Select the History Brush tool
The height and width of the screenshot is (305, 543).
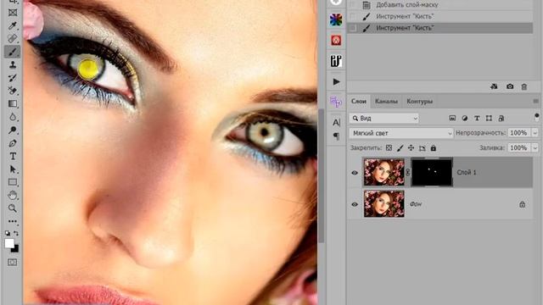13,78
